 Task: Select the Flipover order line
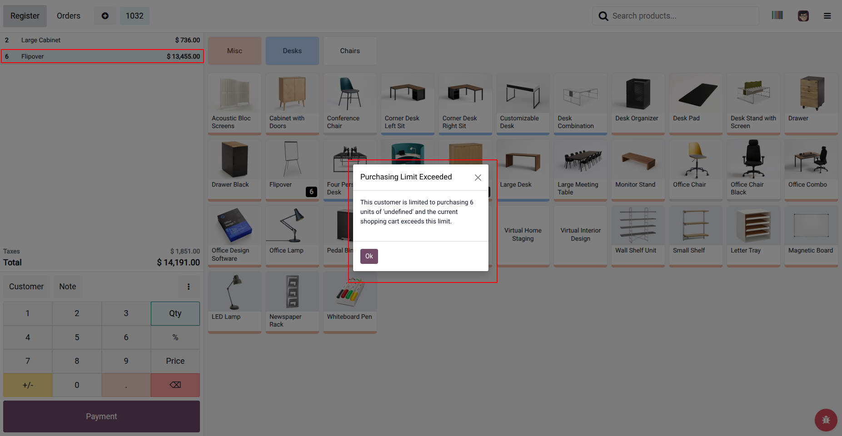[102, 56]
